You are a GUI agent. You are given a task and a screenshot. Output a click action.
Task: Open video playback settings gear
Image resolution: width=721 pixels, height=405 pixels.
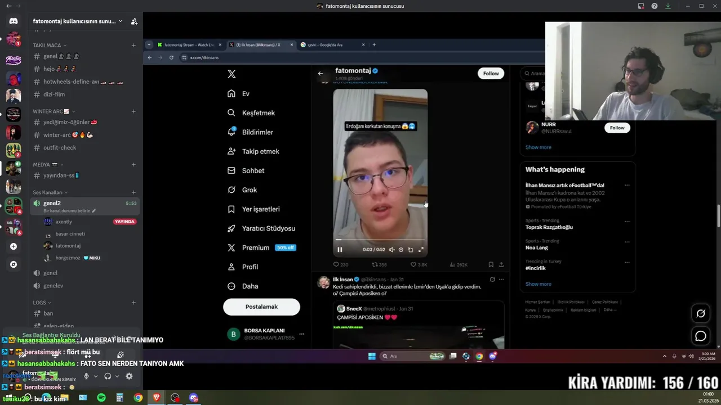pyautogui.click(x=401, y=250)
